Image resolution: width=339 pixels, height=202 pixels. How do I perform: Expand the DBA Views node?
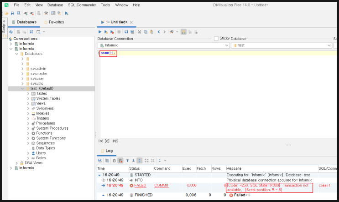17,163
